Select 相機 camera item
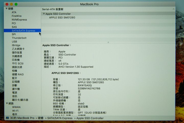Viewport: 184px width, 123px height. (x=14, y=71)
